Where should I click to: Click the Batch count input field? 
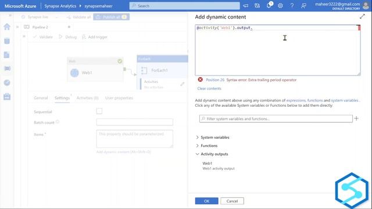tap(134, 122)
